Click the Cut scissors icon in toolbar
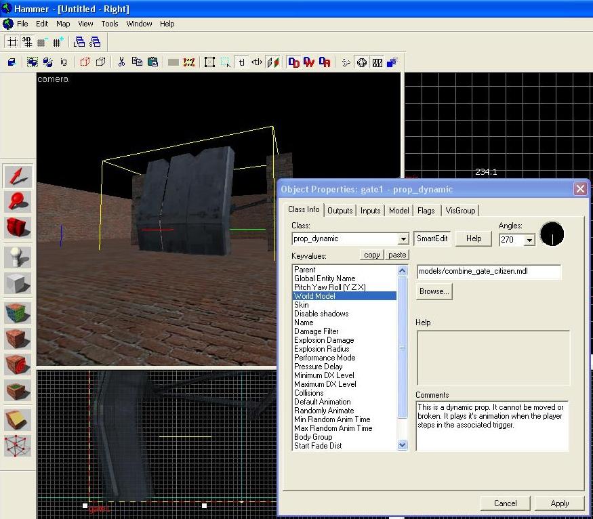Screen dimensions: 593x519 [121, 62]
